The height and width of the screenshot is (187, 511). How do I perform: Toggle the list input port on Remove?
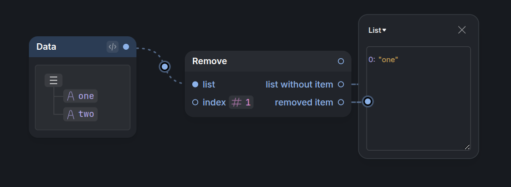(195, 85)
